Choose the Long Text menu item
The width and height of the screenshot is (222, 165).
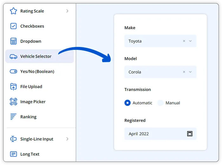point(30,154)
